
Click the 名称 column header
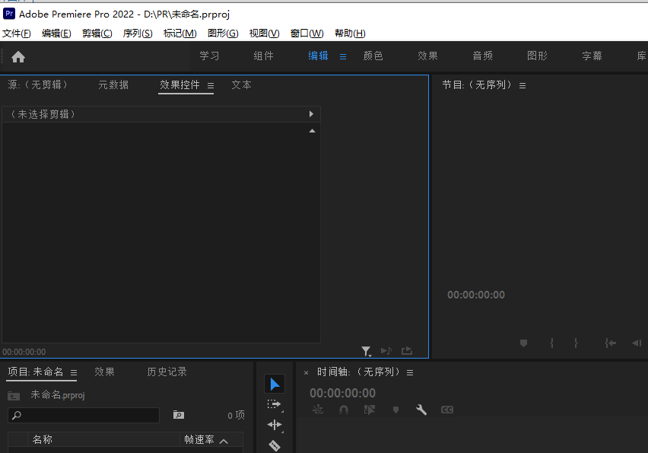tap(43, 439)
